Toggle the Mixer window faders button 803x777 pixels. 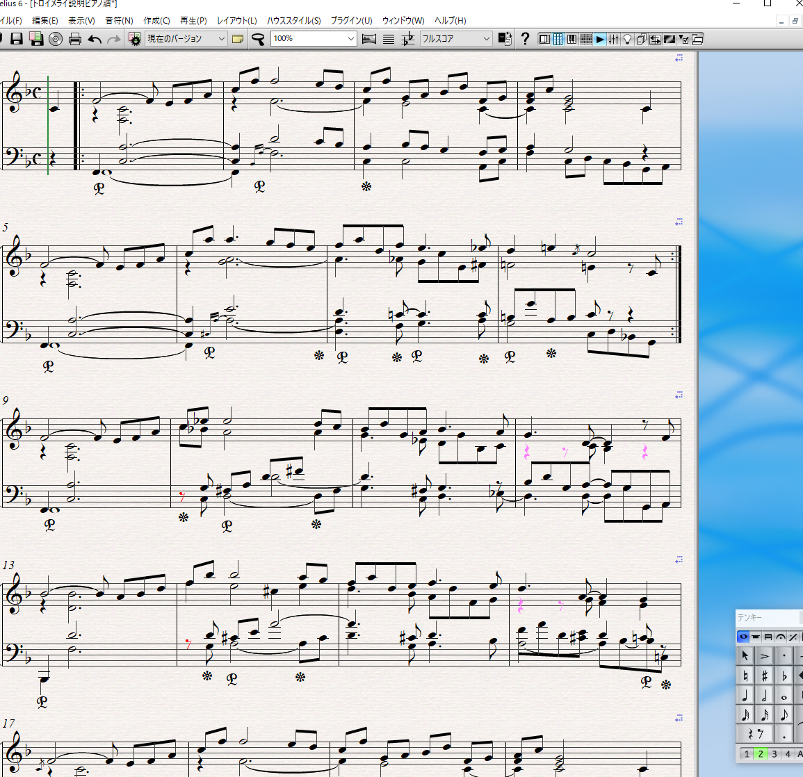(613, 39)
